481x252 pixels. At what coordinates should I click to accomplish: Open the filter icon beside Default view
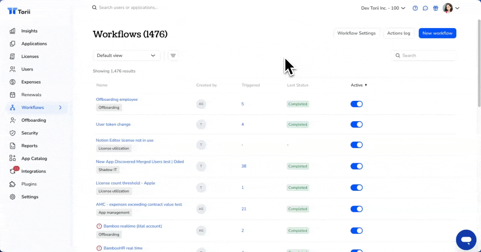pyautogui.click(x=173, y=55)
